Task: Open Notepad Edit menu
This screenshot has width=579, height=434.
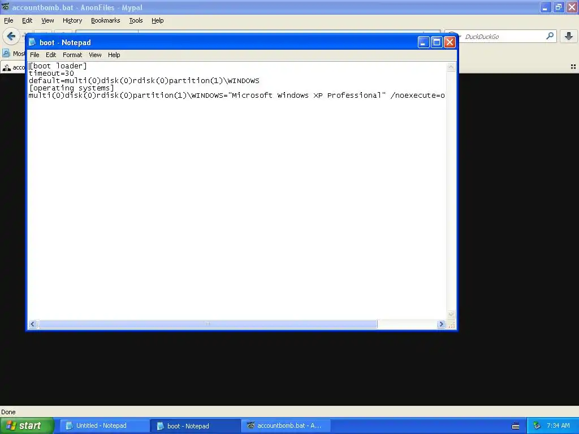Action: tap(50, 55)
